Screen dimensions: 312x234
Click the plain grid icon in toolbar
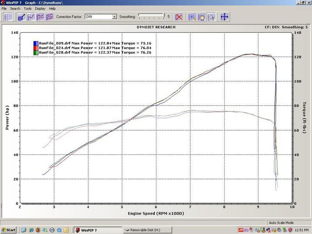point(8,17)
